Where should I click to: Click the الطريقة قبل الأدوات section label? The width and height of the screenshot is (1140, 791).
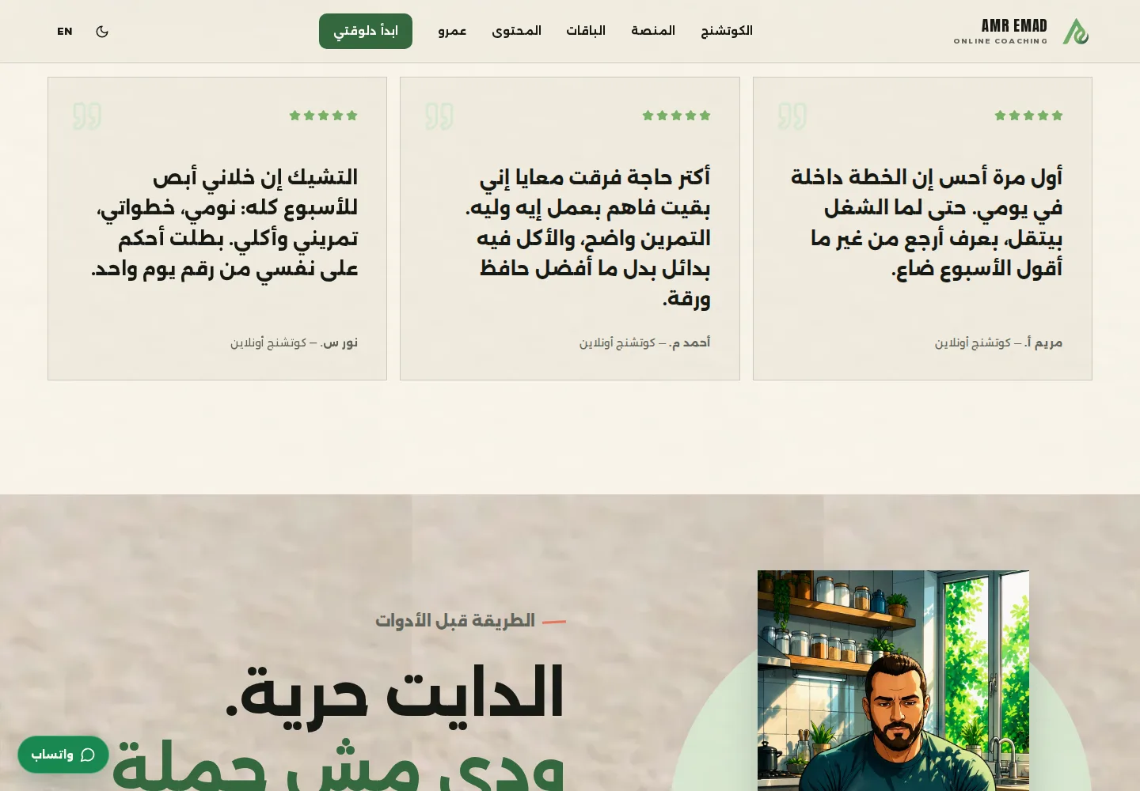coord(455,621)
